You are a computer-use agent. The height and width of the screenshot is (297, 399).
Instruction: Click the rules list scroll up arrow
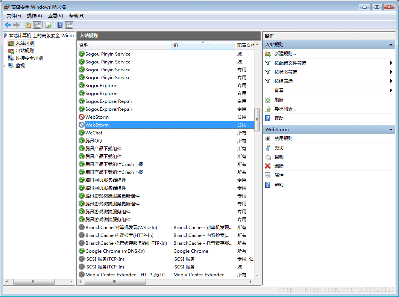[x=257, y=44]
